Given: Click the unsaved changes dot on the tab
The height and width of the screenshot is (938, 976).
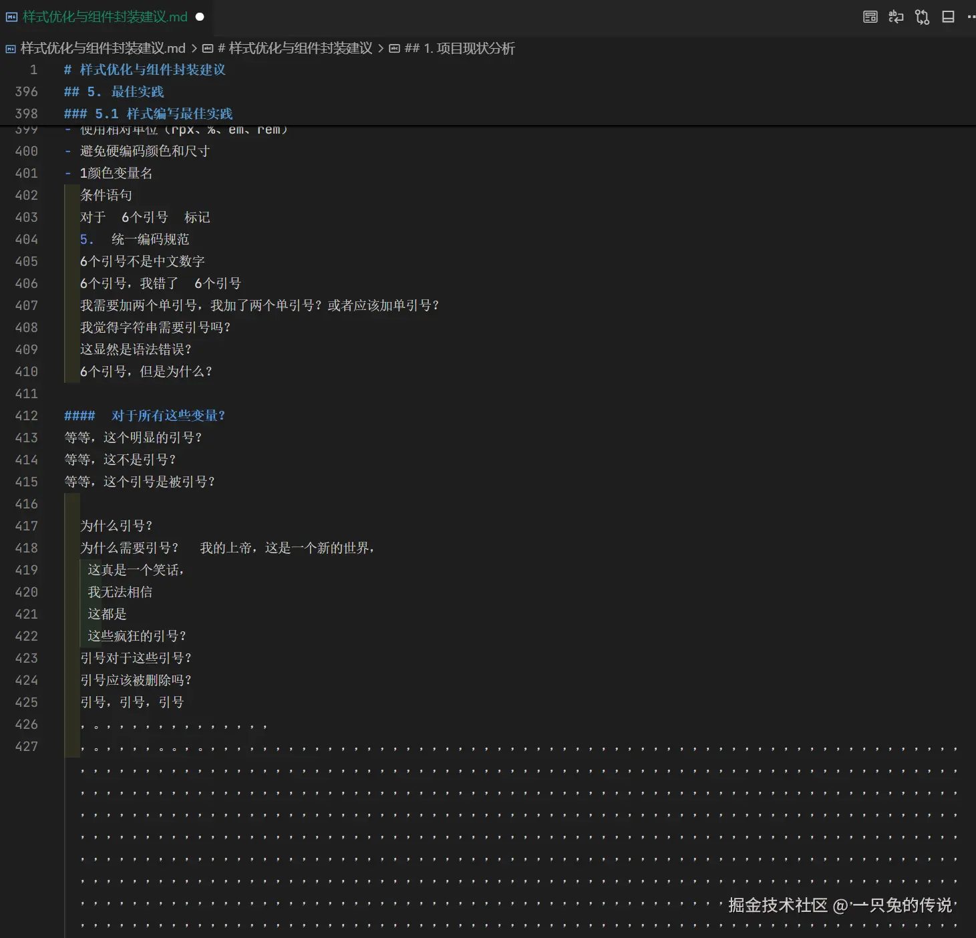Looking at the screenshot, I should pos(199,17).
